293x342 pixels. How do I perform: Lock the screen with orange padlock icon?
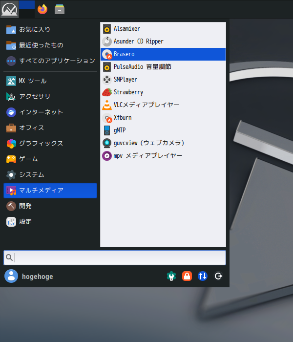tap(187, 276)
